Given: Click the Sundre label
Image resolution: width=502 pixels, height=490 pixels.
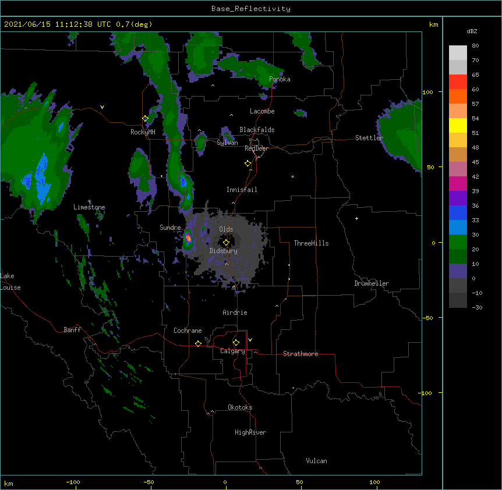Looking at the screenshot, I should pos(170,228).
